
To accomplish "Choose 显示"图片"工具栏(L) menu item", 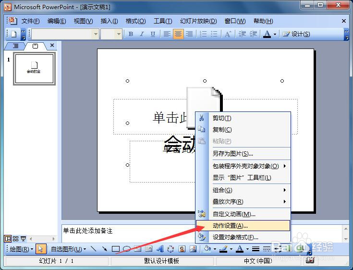I will coord(243,178).
